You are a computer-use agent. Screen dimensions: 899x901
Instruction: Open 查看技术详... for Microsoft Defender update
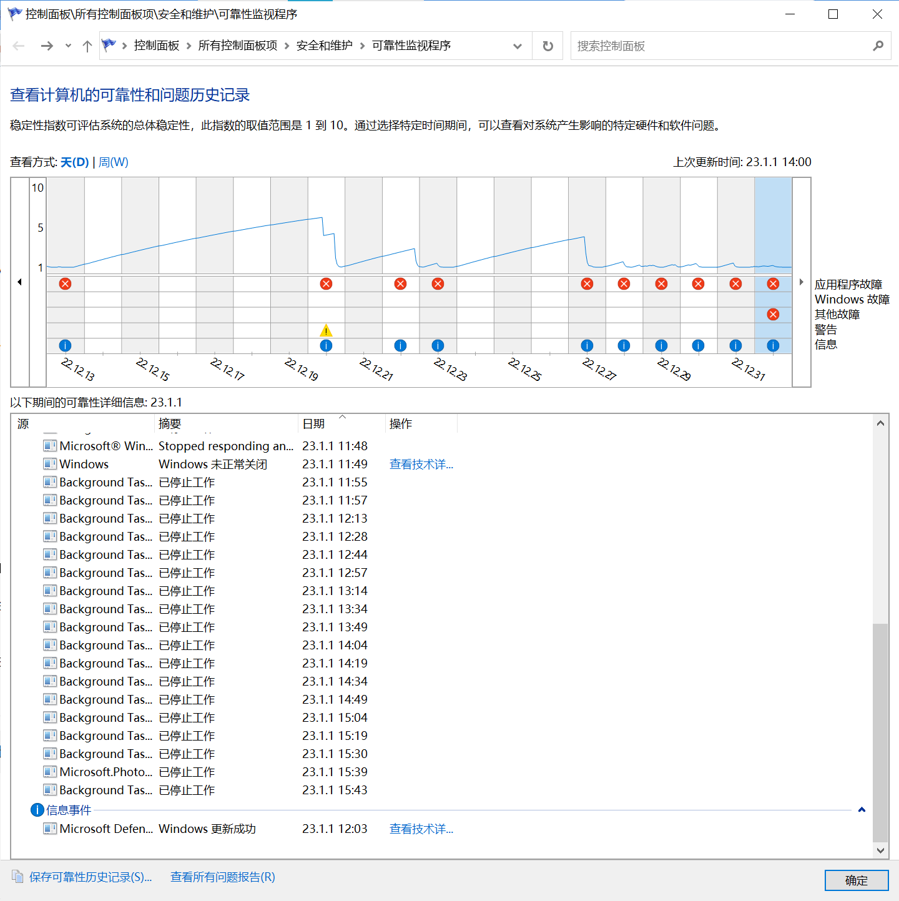pyautogui.click(x=421, y=829)
